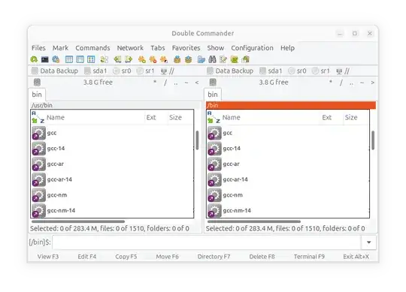Viewport: 406px width, 292px height.
Task: Click the Edit F4 button
Action: [x=87, y=257]
